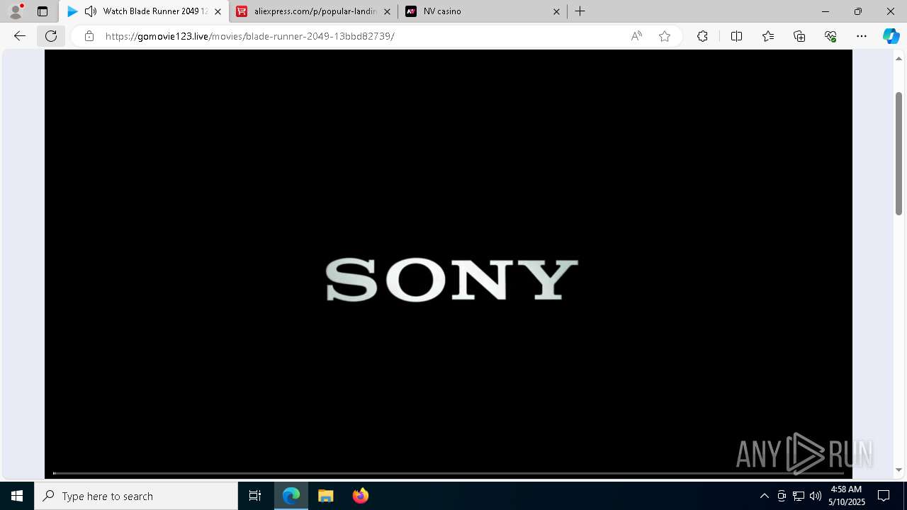
Task: Switch to the NV casino tab
Action: tap(483, 11)
